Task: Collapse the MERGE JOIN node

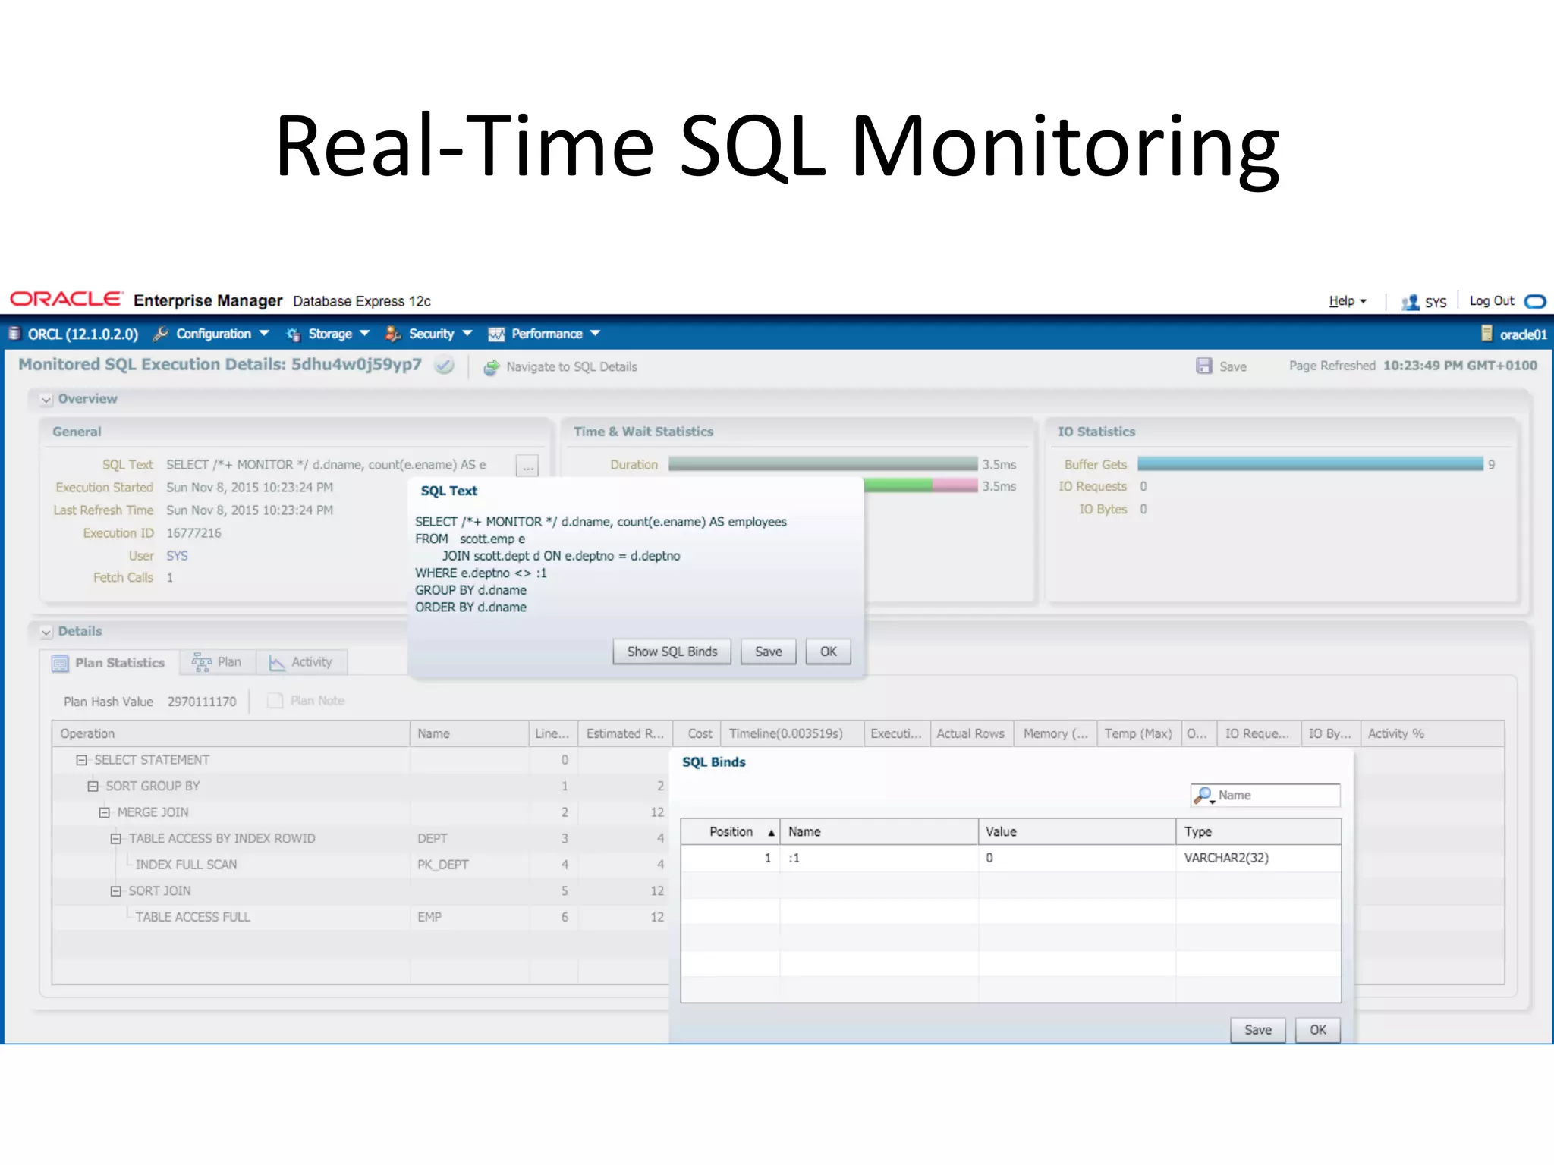Action: coord(104,812)
